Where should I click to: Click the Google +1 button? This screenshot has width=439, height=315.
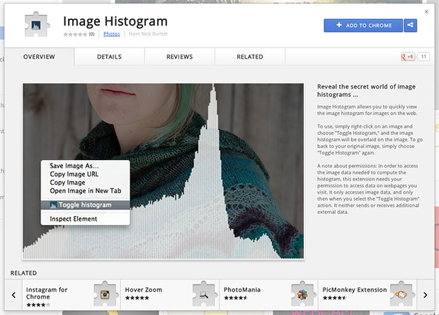coord(408,57)
